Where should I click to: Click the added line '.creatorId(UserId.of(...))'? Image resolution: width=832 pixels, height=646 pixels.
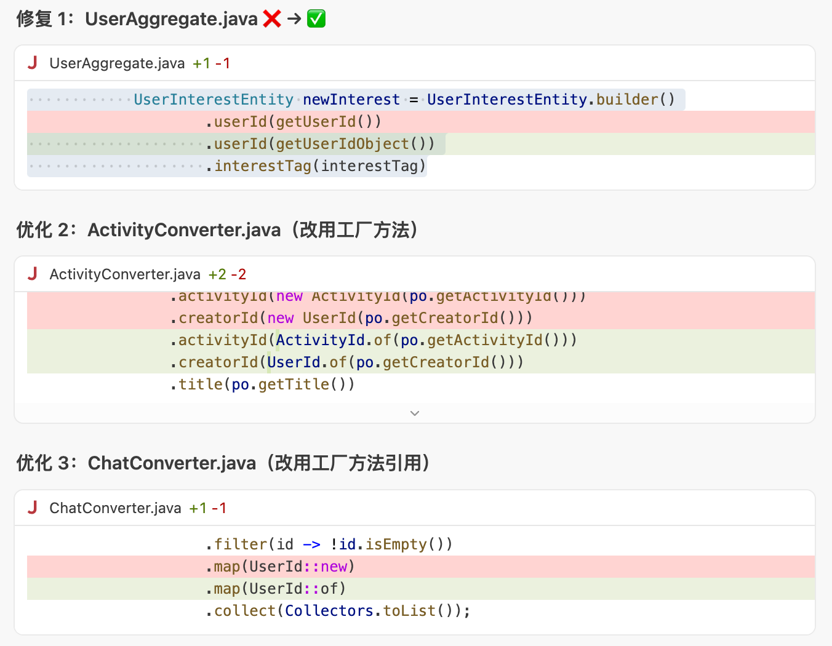[421, 362]
